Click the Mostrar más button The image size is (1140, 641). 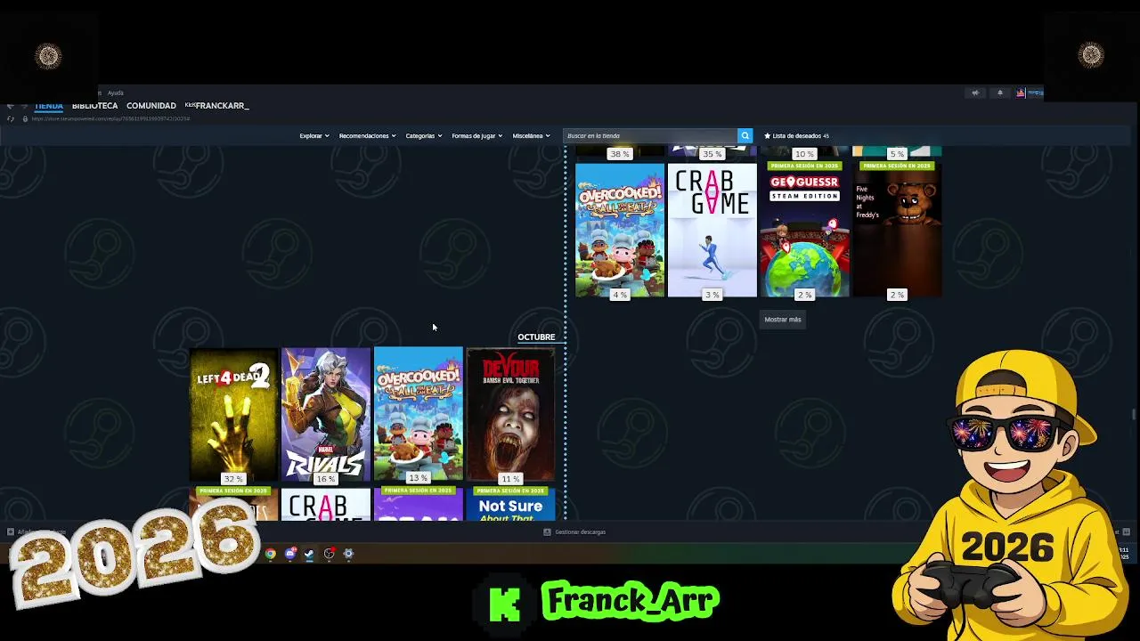coord(783,320)
